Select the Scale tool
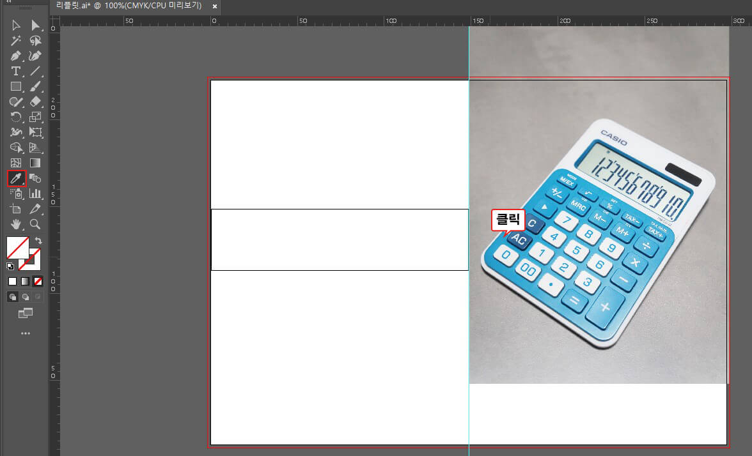The width and height of the screenshot is (752, 456). [x=35, y=117]
